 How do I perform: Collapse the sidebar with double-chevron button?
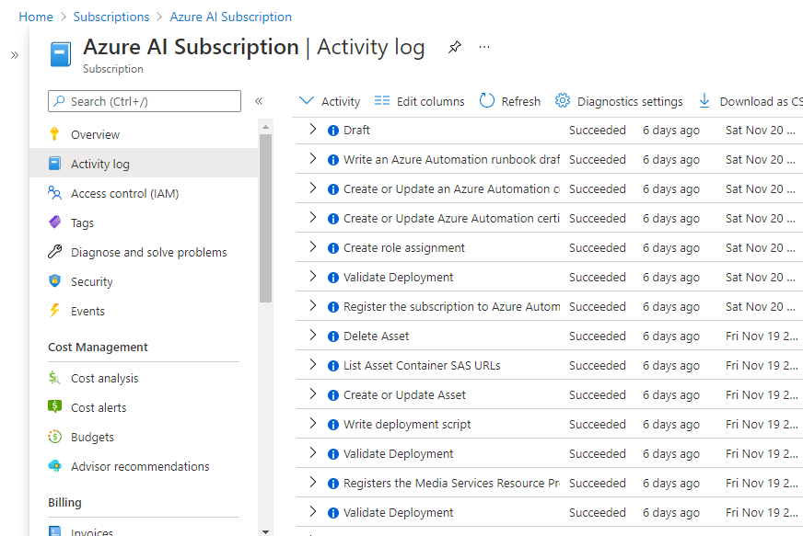click(259, 101)
